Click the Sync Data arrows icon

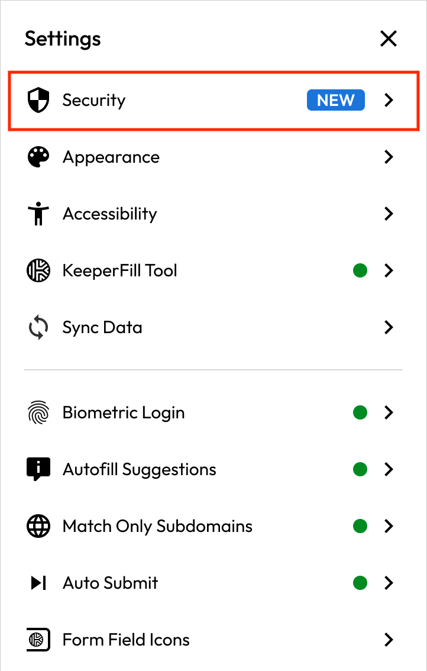pos(38,327)
